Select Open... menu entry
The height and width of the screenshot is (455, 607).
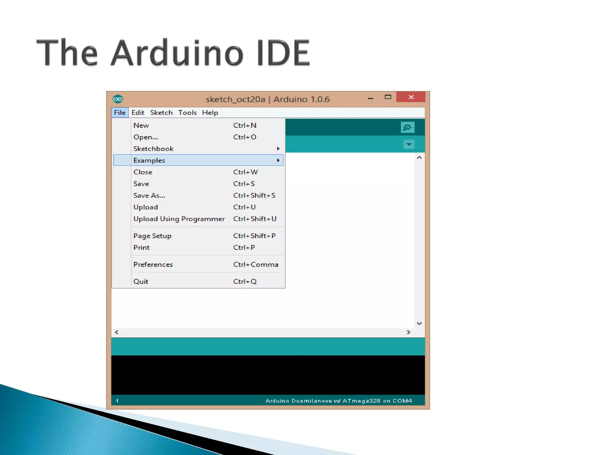(x=146, y=137)
